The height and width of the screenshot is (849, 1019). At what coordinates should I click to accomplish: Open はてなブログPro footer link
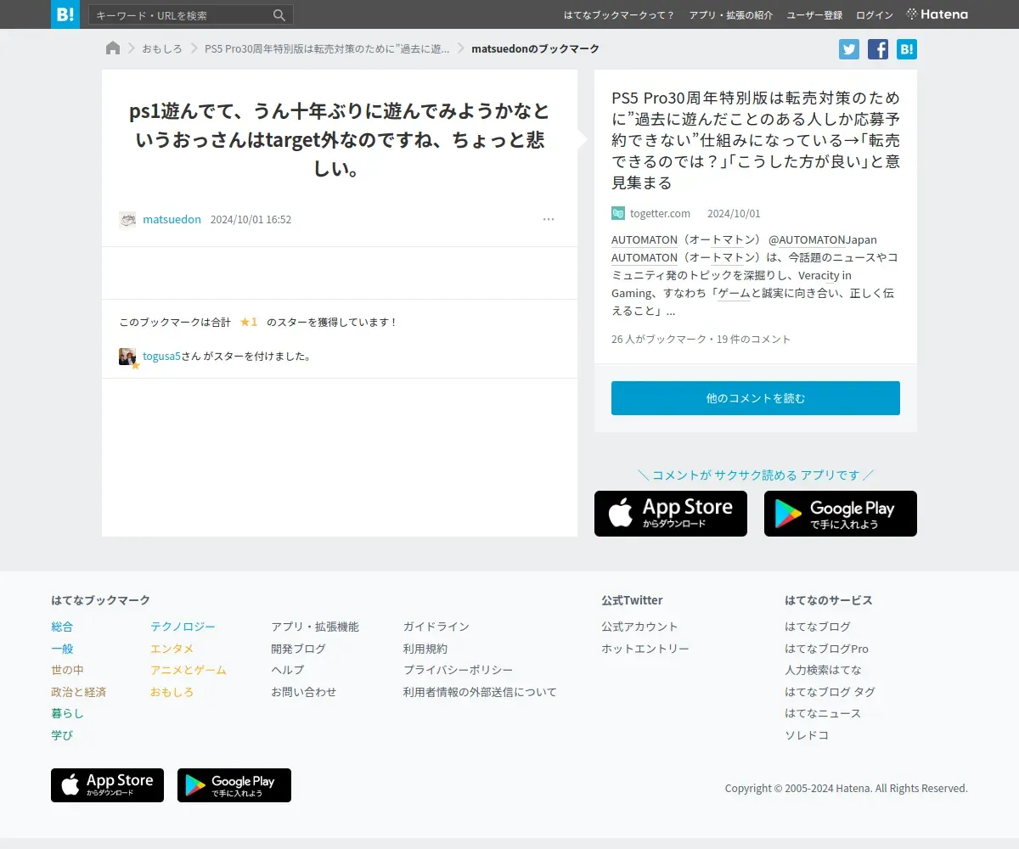pyautogui.click(x=826, y=649)
